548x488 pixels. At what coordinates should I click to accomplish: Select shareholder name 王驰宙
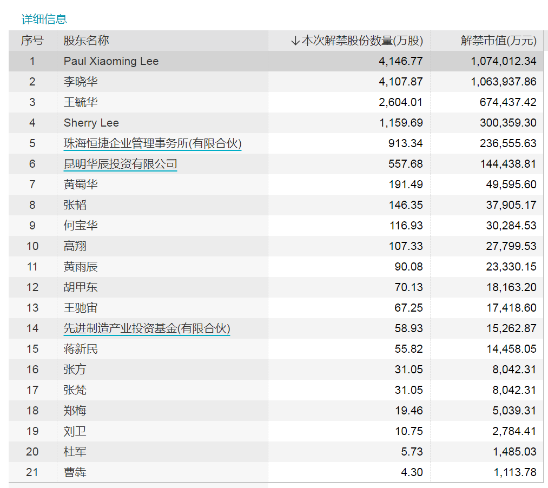[81, 308]
